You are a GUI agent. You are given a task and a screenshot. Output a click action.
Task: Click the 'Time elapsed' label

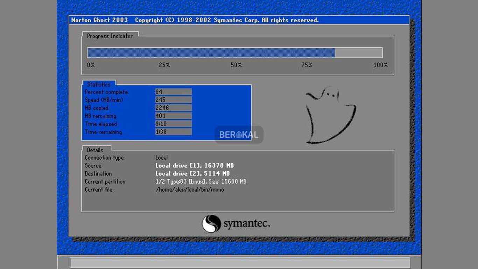pyautogui.click(x=101, y=124)
